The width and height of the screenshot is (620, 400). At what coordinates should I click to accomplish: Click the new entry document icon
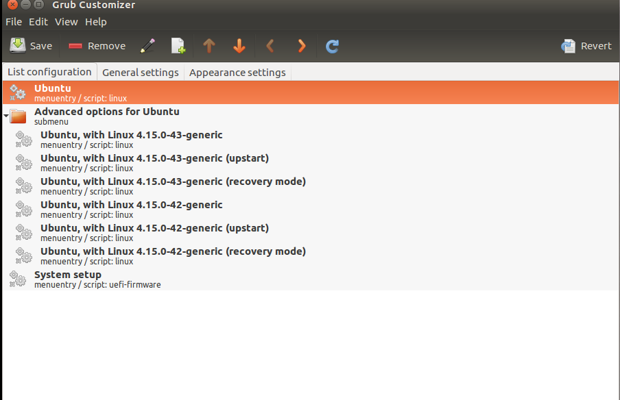coord(178,46)
